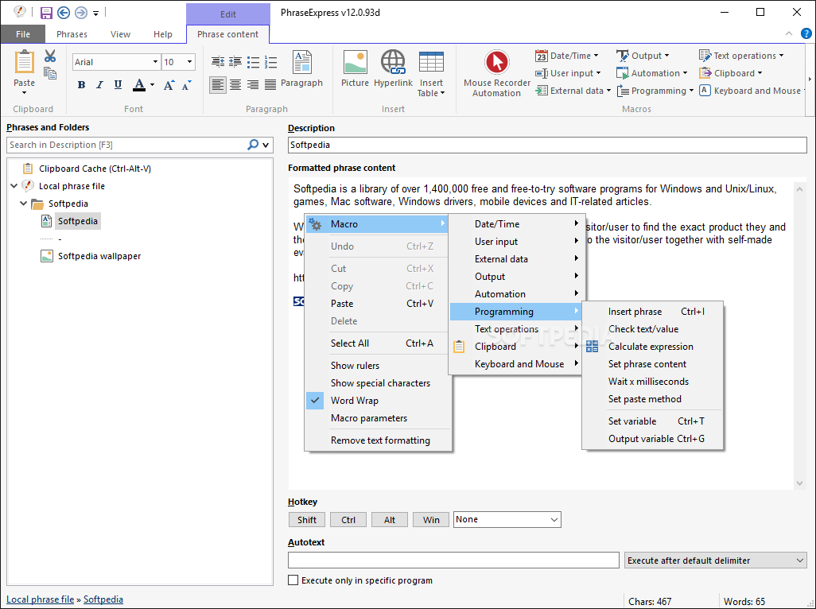Right align the text
This screenshot has width=816, height=609.
[x=253, y=84]
